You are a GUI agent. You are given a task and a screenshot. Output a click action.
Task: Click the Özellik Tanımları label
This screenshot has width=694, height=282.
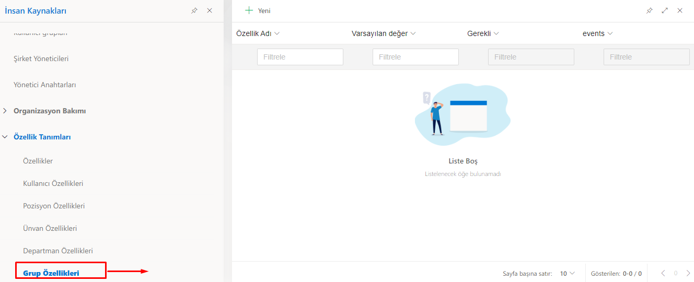click(x=42, y=137)
